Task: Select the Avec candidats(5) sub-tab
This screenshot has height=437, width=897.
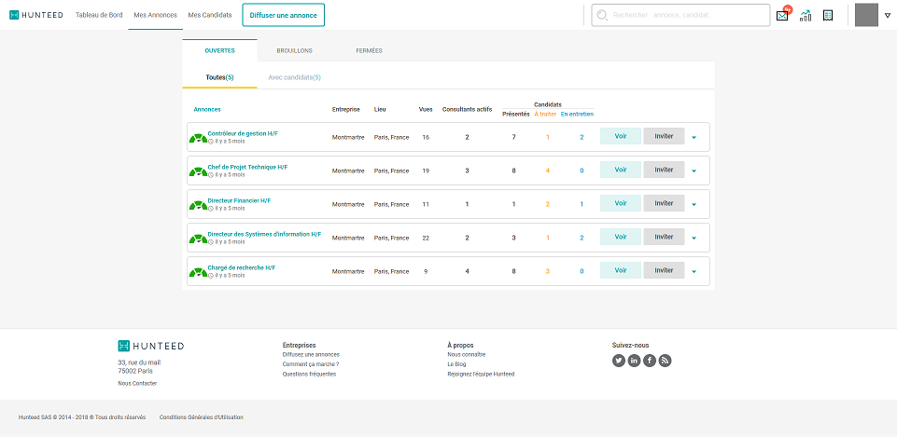Action: (x=295, y=77)
